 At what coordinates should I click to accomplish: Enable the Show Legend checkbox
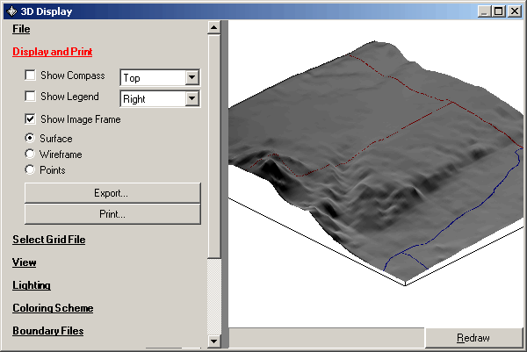[x=30, y=97]
